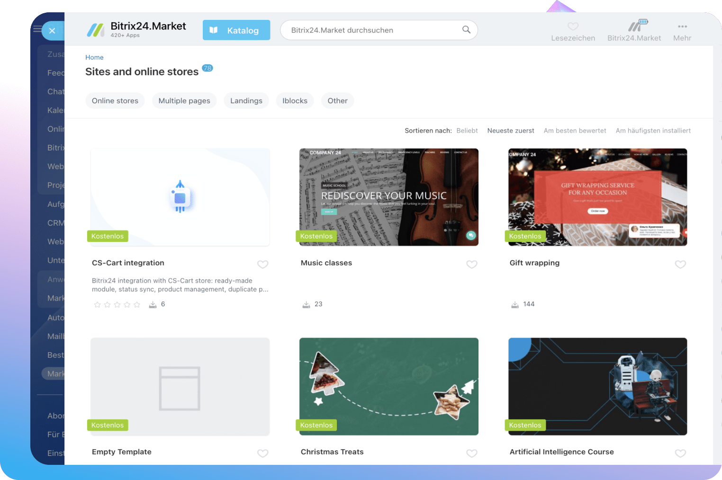
Task: Sort by Beliebt
Action: pos(467,131)
